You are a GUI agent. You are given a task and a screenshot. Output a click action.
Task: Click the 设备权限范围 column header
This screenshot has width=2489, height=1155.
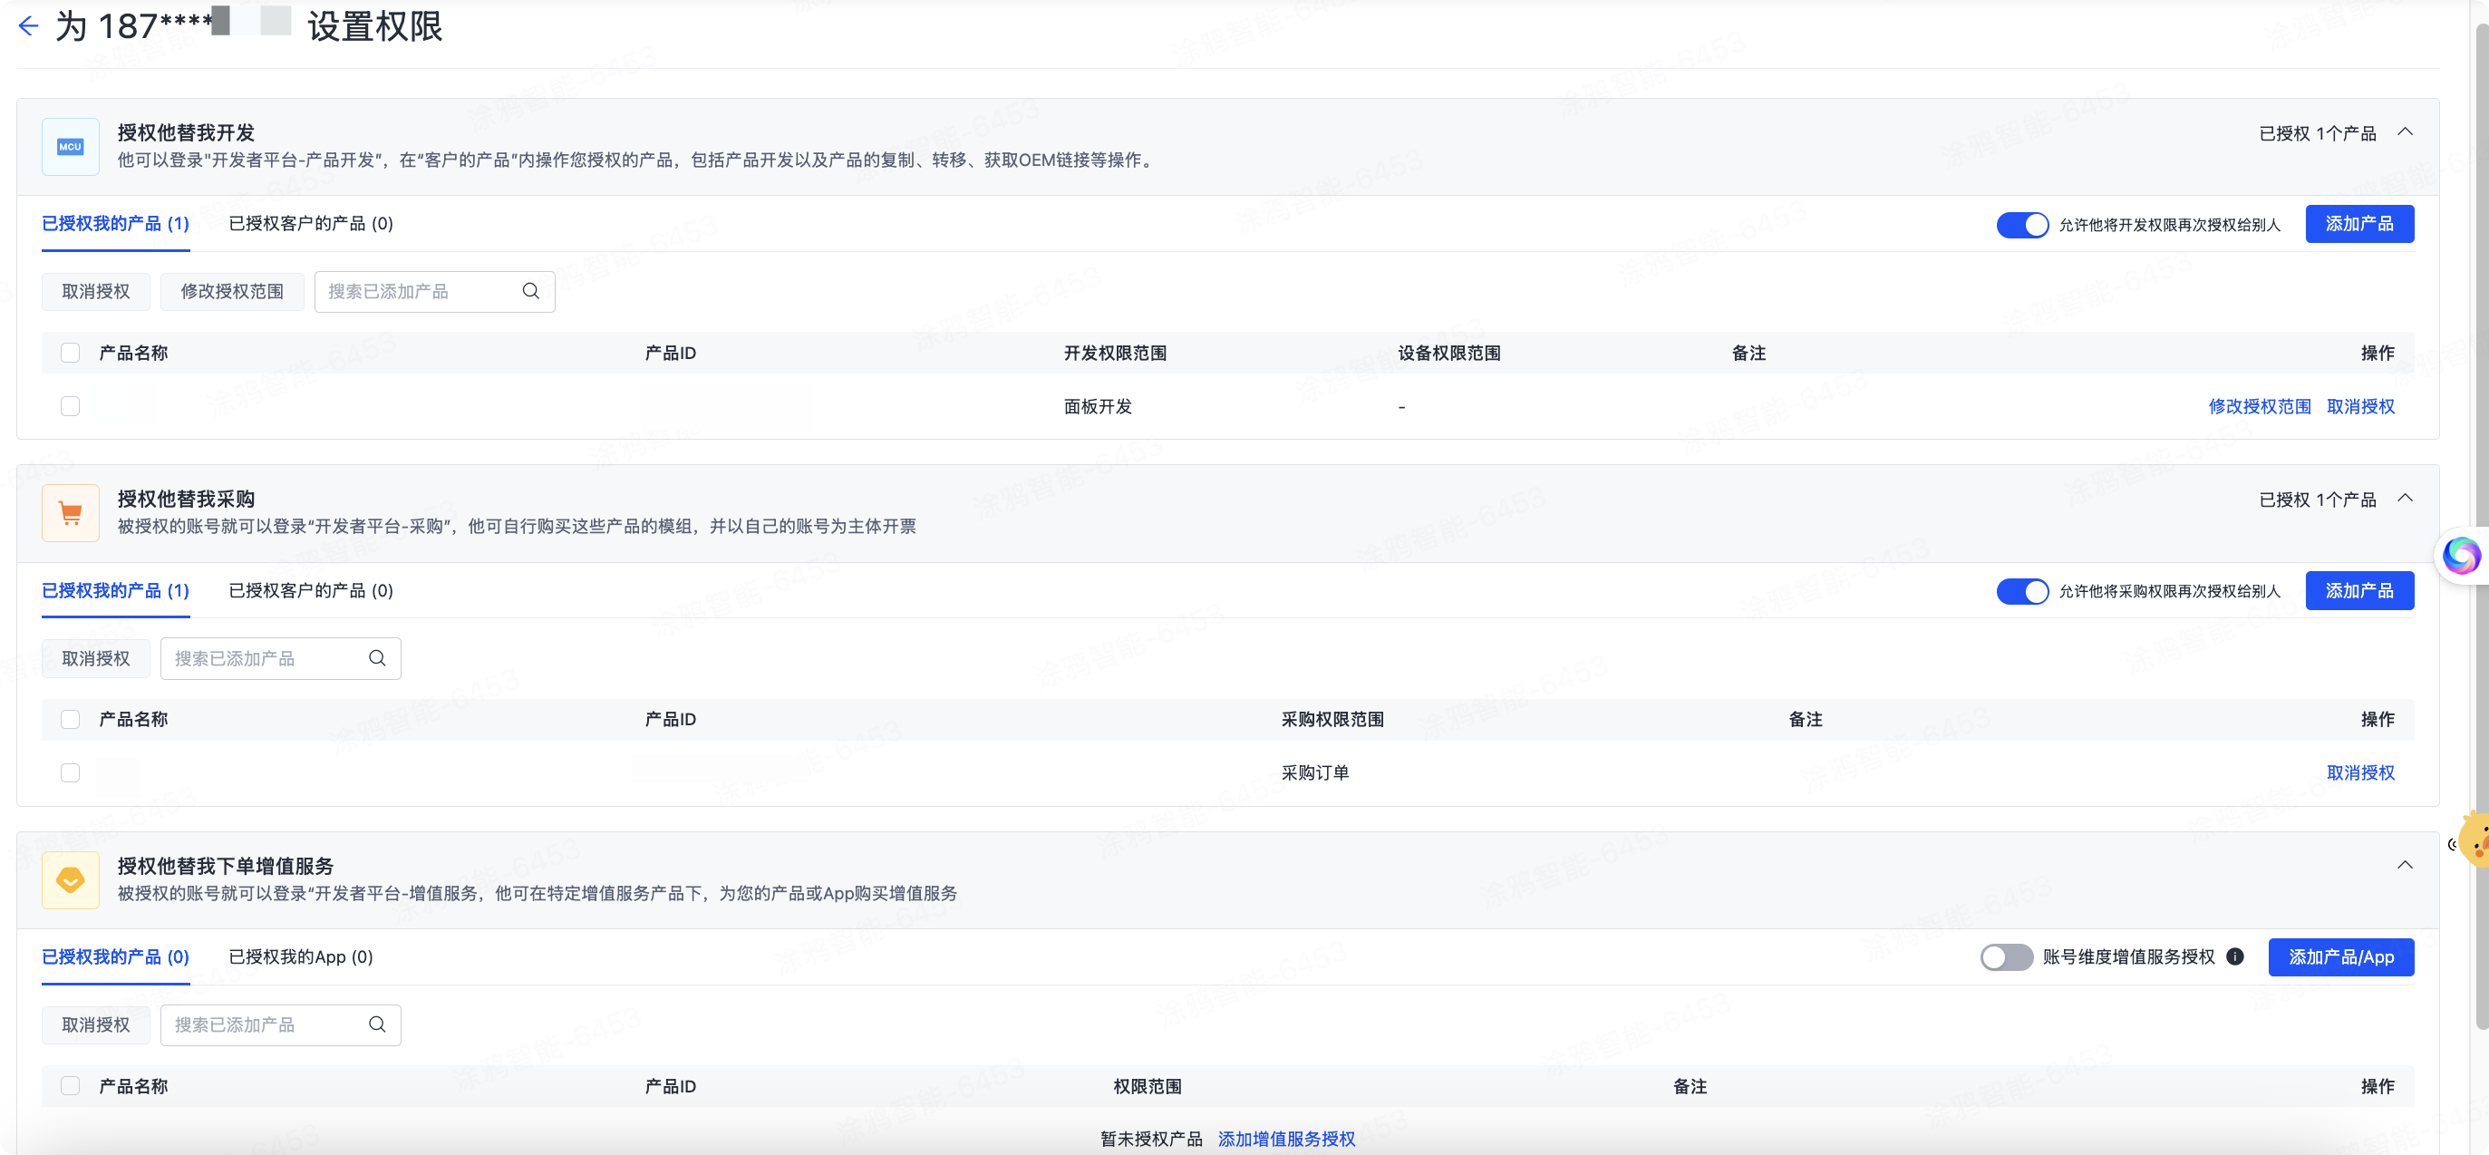[x=1448, y=353]
